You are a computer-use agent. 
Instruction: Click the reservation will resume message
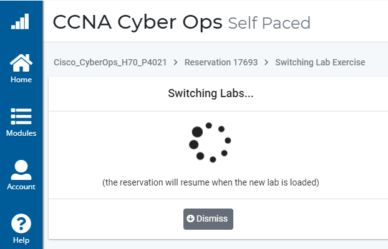click(x=210, y=183)
